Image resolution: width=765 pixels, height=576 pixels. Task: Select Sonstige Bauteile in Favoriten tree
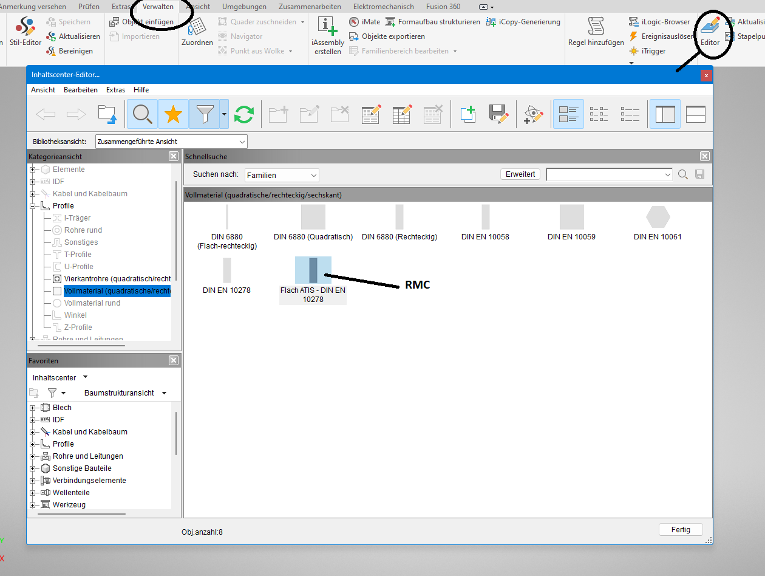point(82,468)
